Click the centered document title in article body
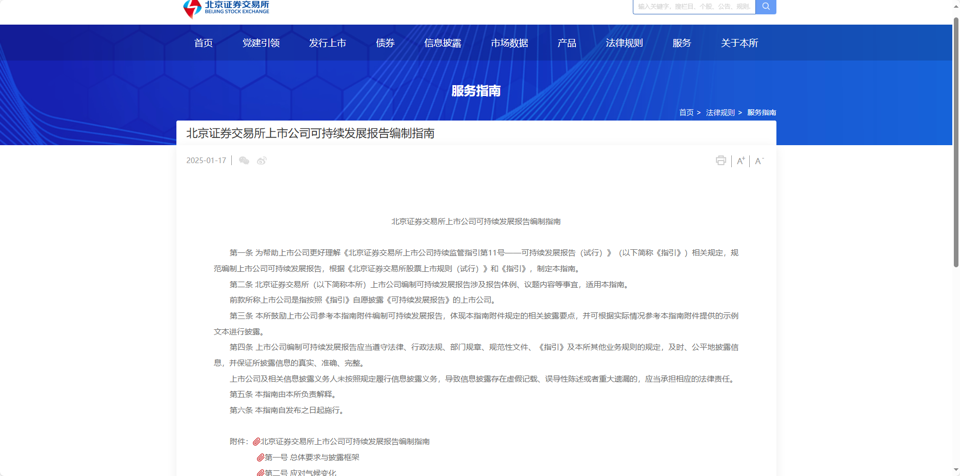The height and width of the screenshot is (476, 960). coord(476,222)
